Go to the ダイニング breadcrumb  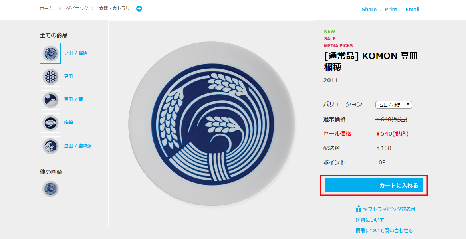(77, 8)
